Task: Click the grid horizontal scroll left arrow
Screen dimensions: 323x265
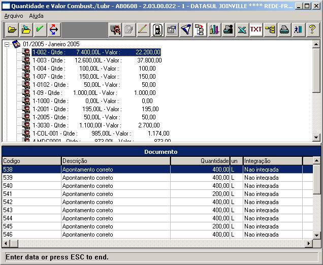Action: point(6,243)
